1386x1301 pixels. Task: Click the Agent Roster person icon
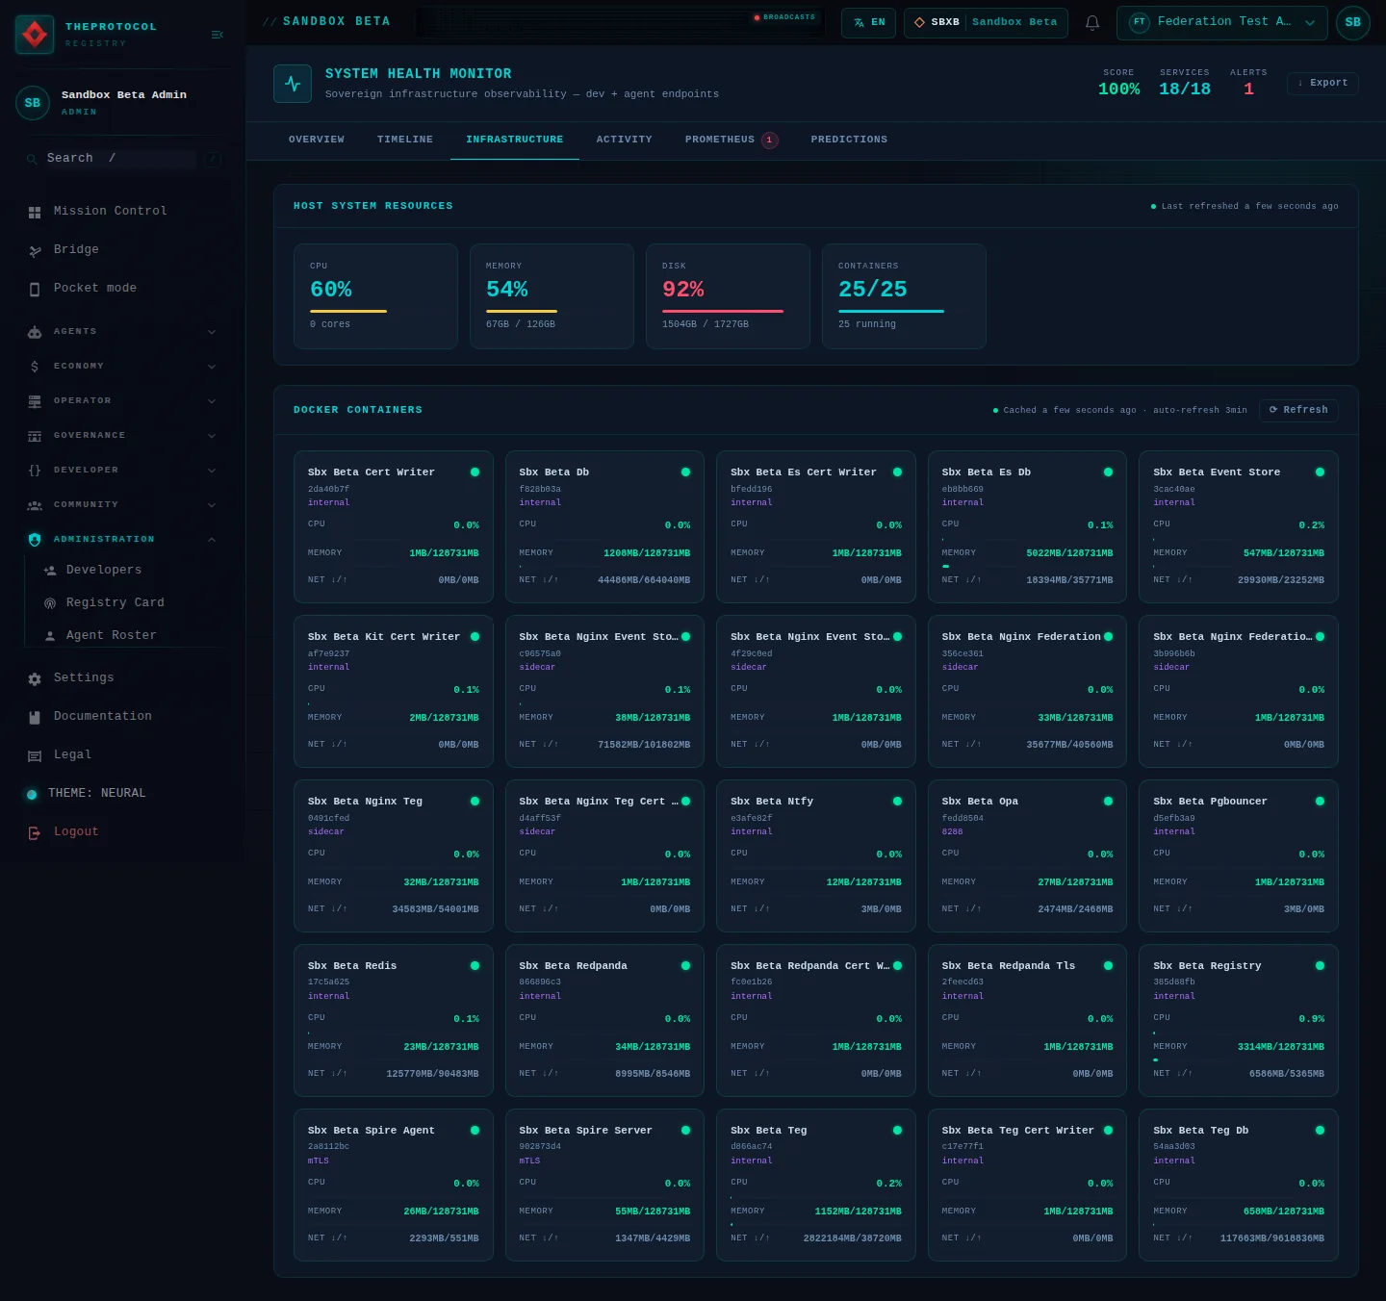[x=50, y=636]
